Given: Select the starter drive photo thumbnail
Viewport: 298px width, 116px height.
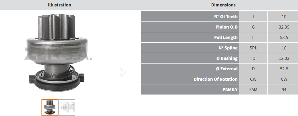Looking at the screenshot, I should [50, 107].
